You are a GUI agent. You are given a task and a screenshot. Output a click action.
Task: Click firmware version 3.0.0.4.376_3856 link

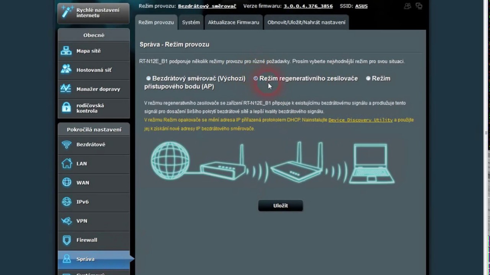308,6
